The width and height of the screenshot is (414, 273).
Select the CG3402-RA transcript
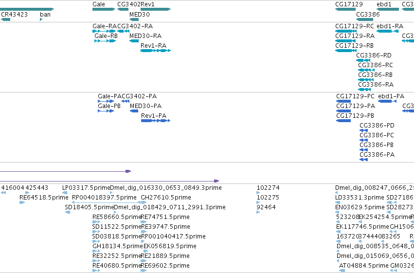coord(123,31)
